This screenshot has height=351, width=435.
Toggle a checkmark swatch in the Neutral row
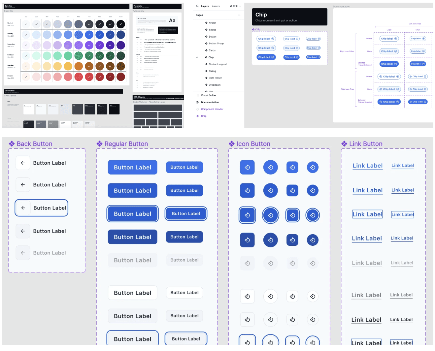tap(26, 24)
